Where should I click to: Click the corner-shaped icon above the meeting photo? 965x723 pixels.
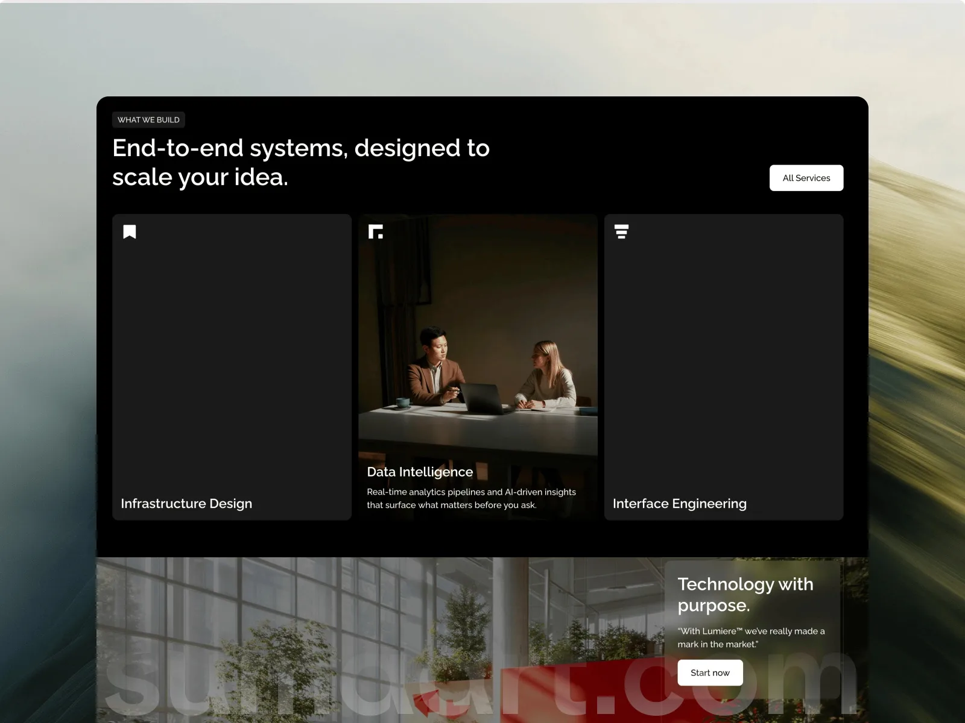(x=376, y=232)
